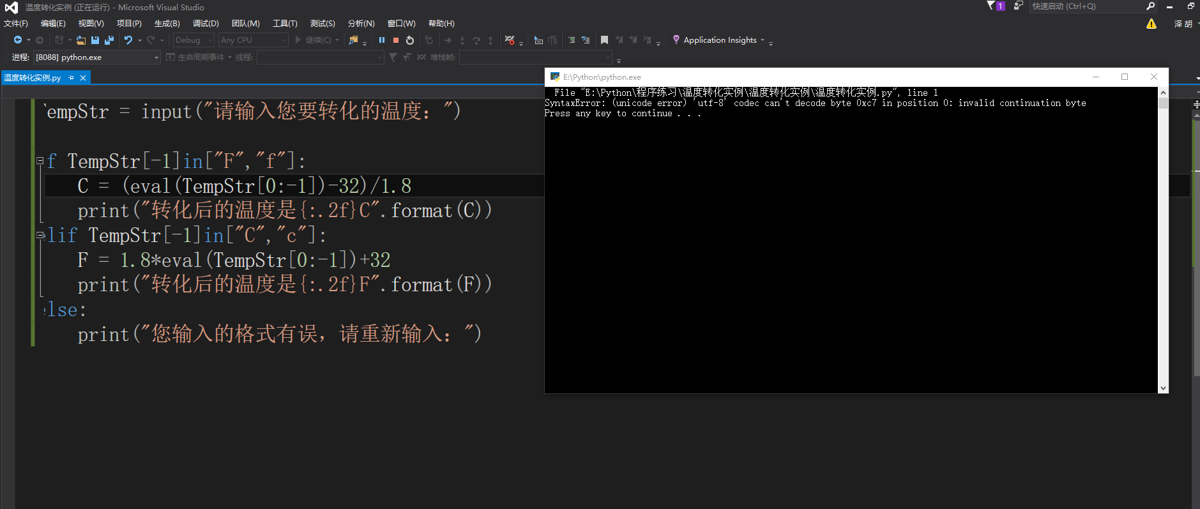Stop debugging with the red square icon
This screenshot has width=1200, height=509.
pyautogui.click(x=396, y=40)
